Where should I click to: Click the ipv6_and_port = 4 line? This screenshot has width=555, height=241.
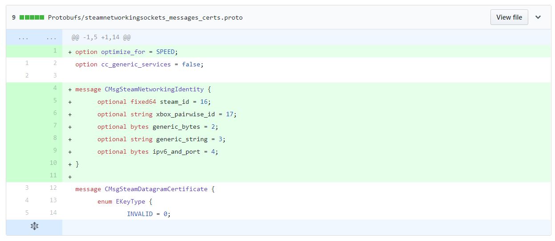[158, 151]
